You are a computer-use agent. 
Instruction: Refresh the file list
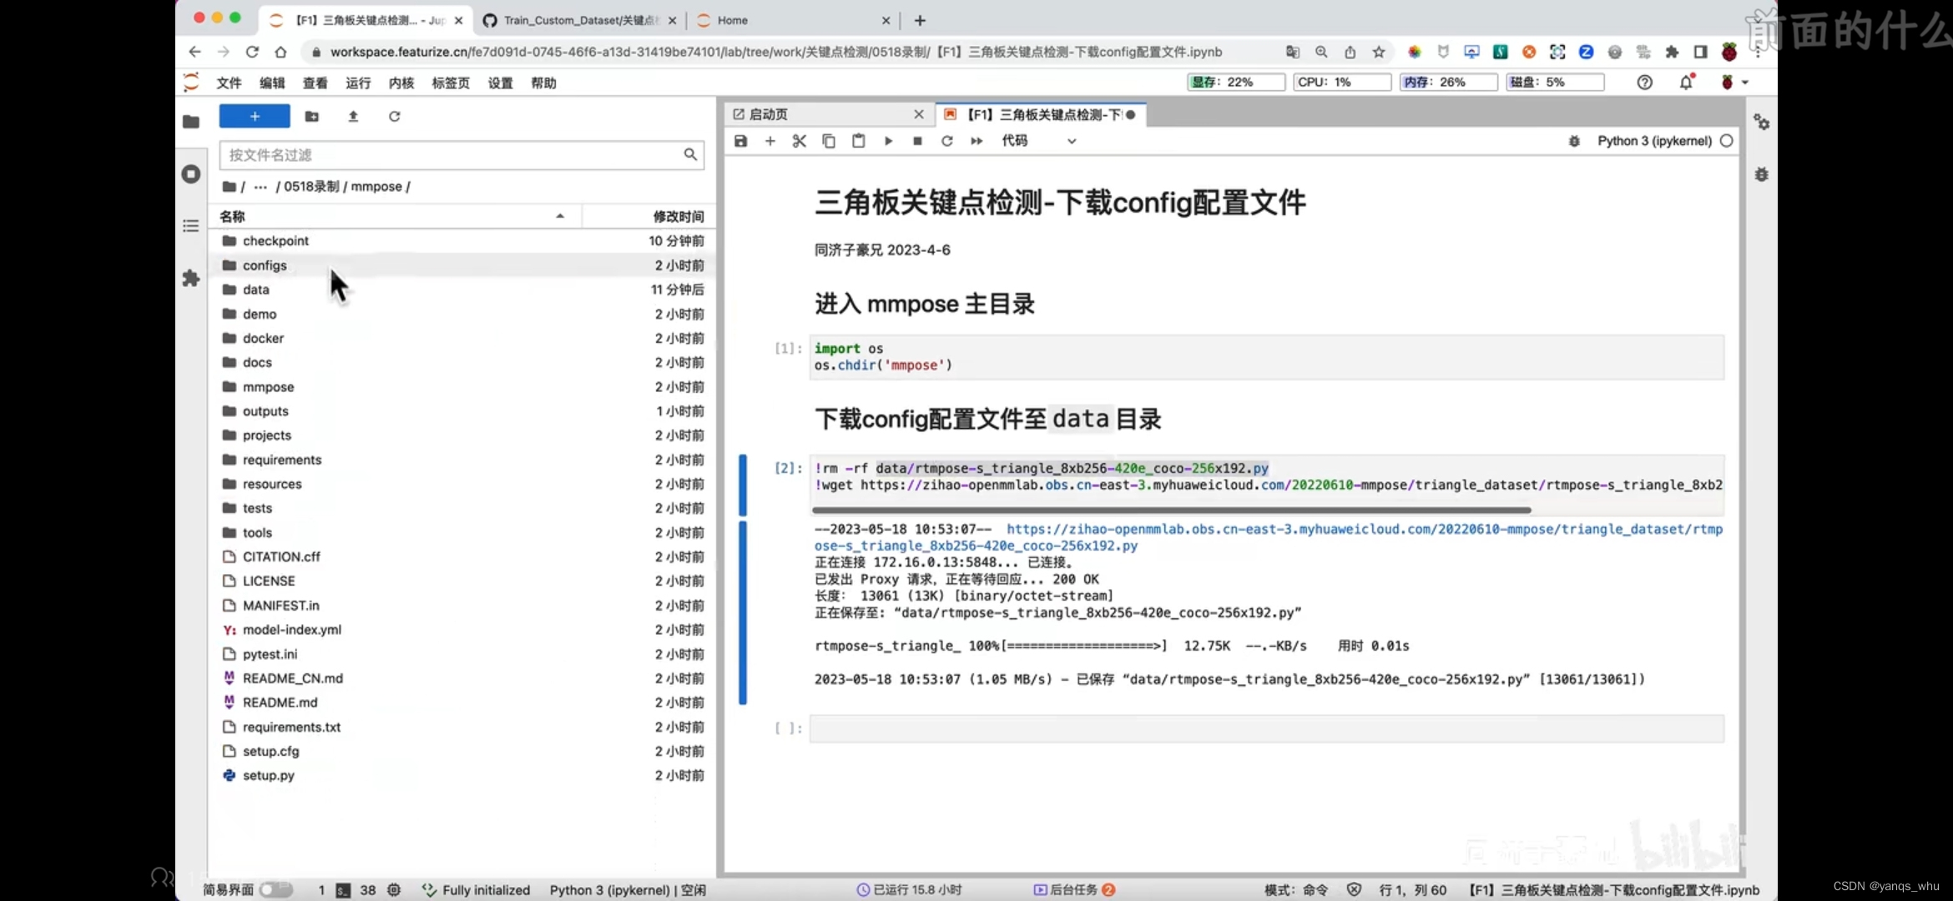click(394, 116)
